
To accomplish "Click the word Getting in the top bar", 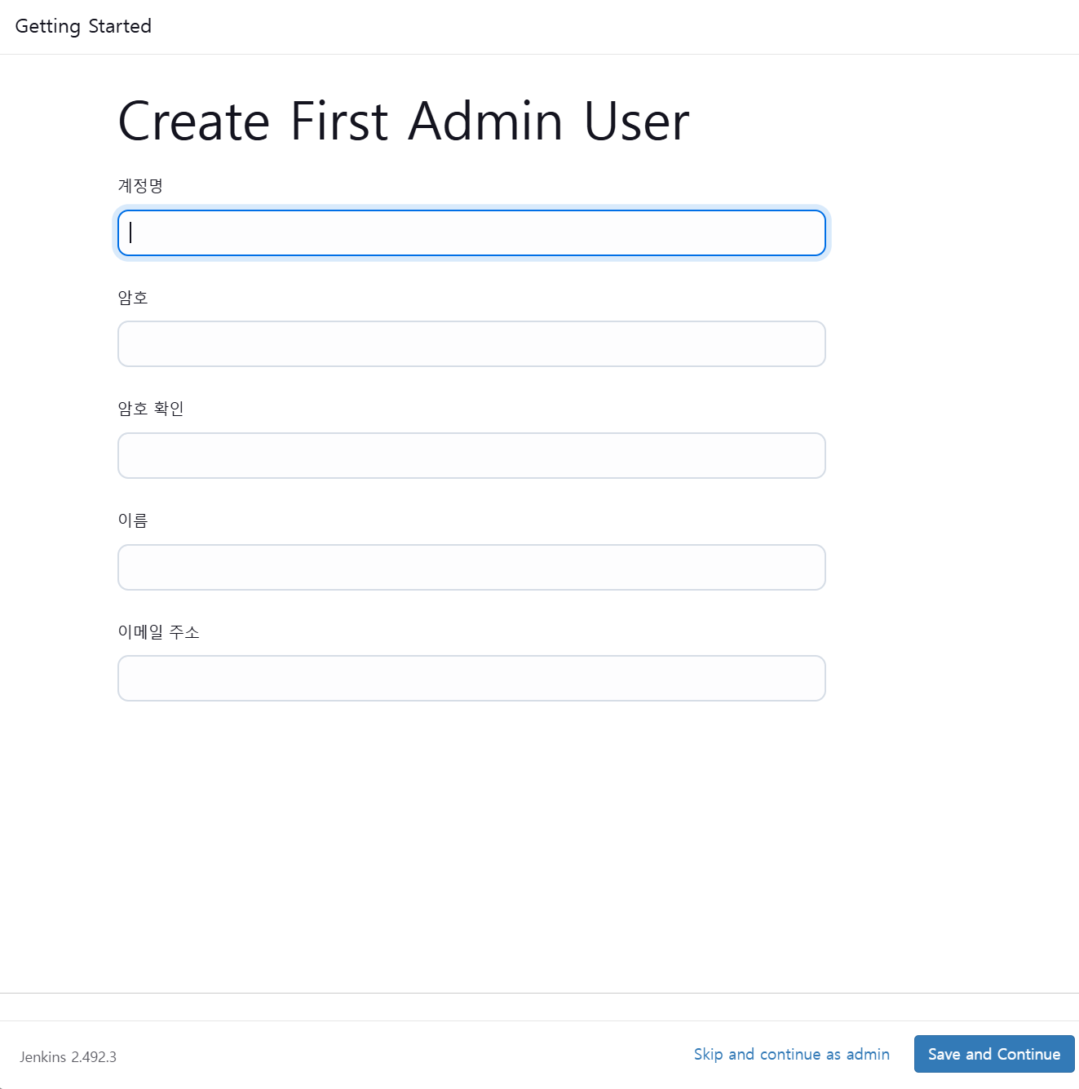I will [x=47, y=26].
